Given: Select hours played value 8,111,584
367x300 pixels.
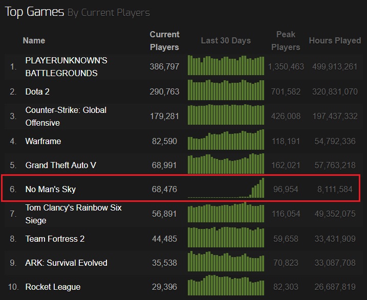Looking at the screenshot, I should (335, 189).
